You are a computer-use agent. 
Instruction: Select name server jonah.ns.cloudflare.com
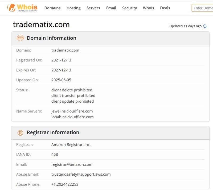click(x=72, y=117)
